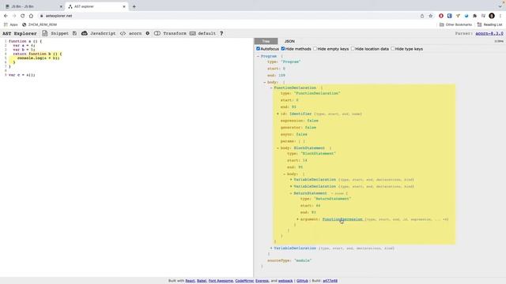The height and width of the screenshot is (284, 506).
Task: Open the acorn-8.3.0 parser link
Action: (x=489, y=33)
